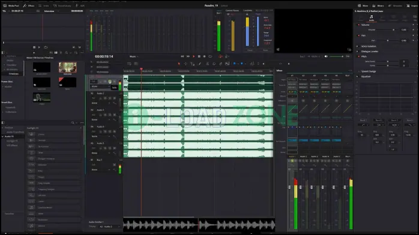Open the Bus 1 track None dropdown
The height and width of the screenshot is (235, 419).
point(101,170)
